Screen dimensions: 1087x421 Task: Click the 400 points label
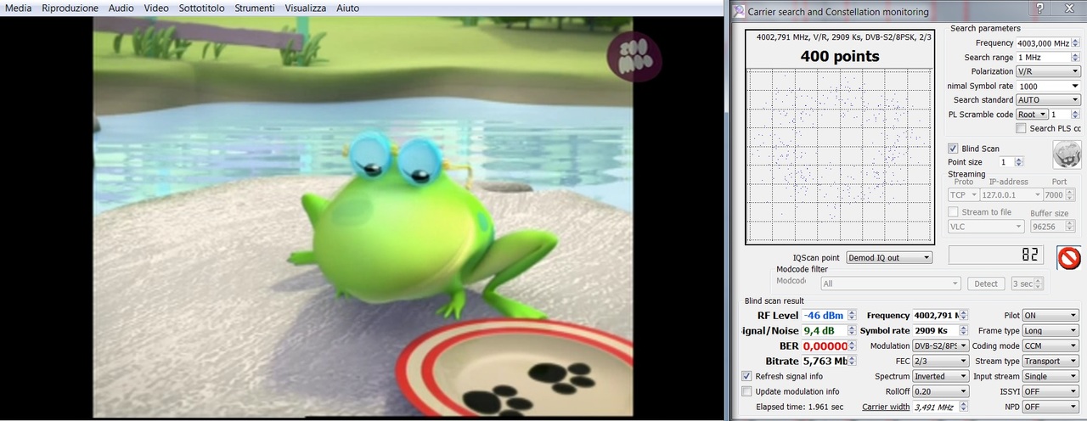coord(839,57)
